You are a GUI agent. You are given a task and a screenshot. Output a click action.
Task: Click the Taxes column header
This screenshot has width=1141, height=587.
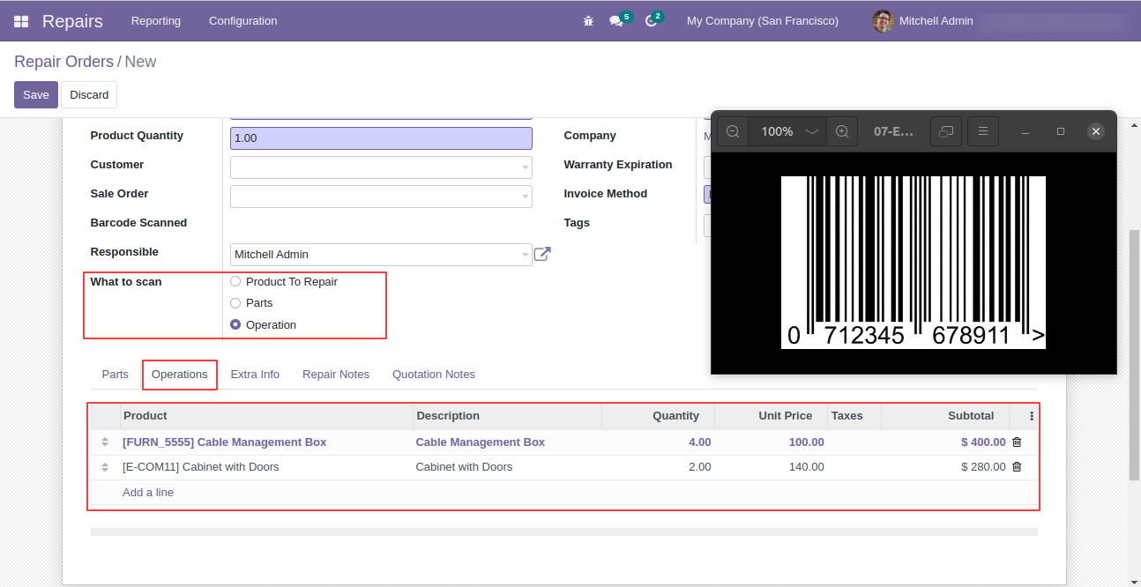click(x=854, y=416)
